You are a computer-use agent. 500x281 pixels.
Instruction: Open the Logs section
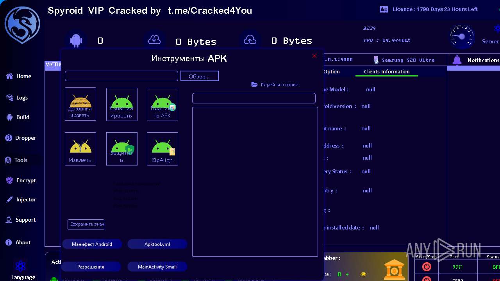click(x=17, y=98)
